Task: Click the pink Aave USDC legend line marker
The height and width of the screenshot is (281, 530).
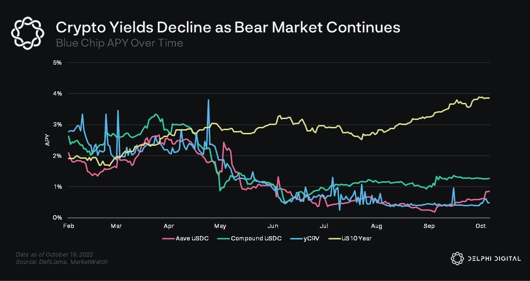Action: point(168,239)
